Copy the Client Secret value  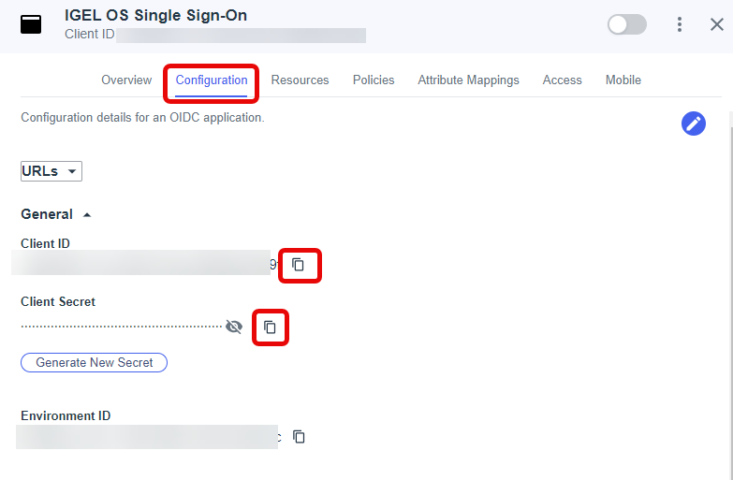point(270,327)
